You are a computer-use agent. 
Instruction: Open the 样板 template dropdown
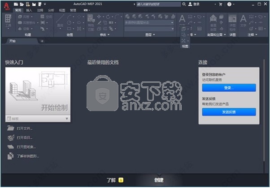(38, 119)
